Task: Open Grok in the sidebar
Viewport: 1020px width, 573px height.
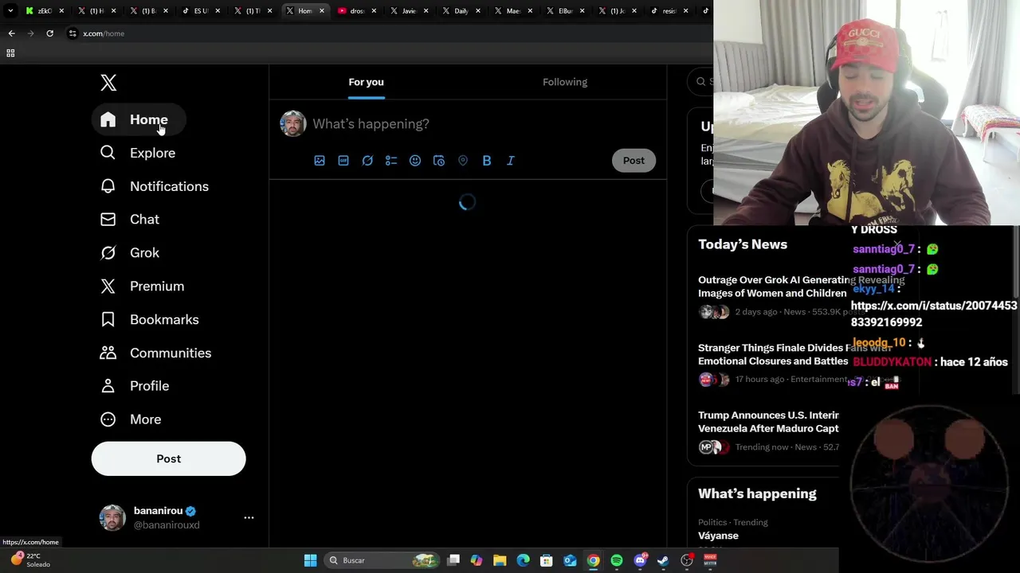Action: [x=130, y=253]
